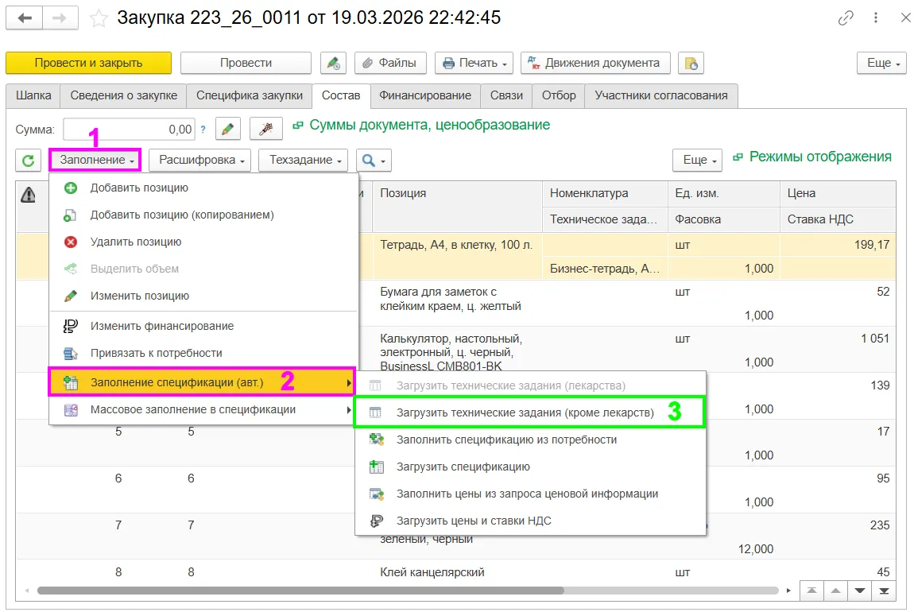914x612 pixels.
Task: Expand the Расшифровка dropdown
Action: [200, 161]
